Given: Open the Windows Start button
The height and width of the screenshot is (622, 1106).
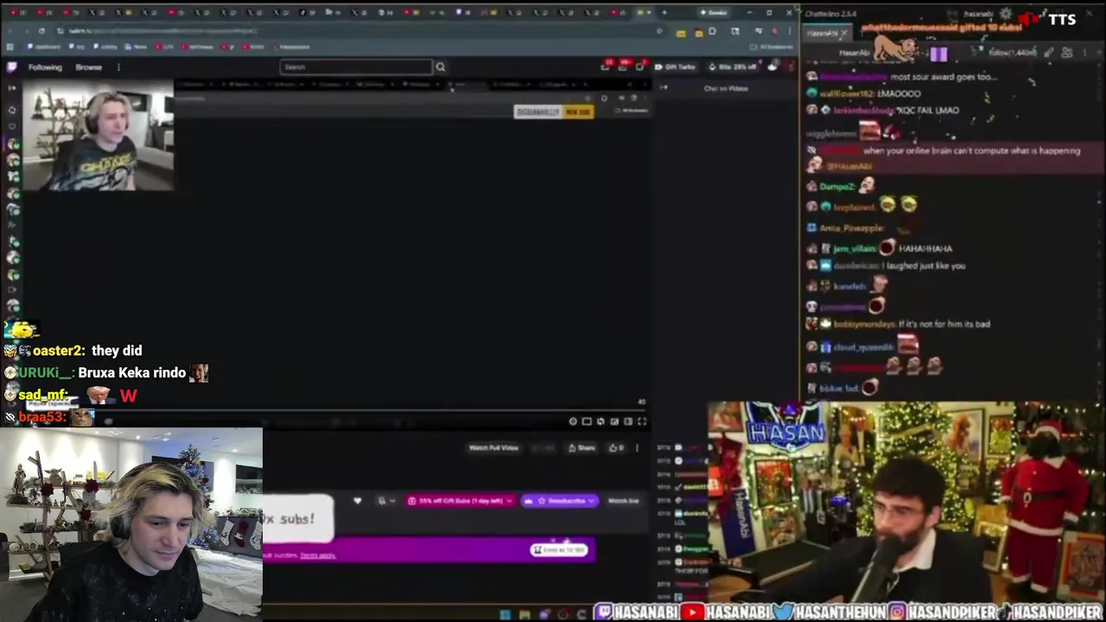Looking at the screenshot, I should 505,614.
